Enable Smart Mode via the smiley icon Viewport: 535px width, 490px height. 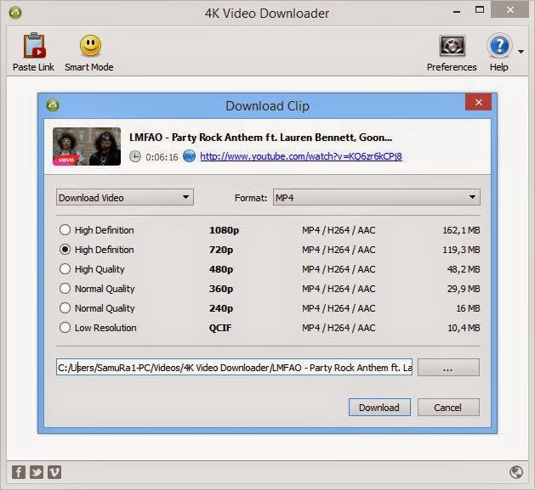click(x=90, y=46)
